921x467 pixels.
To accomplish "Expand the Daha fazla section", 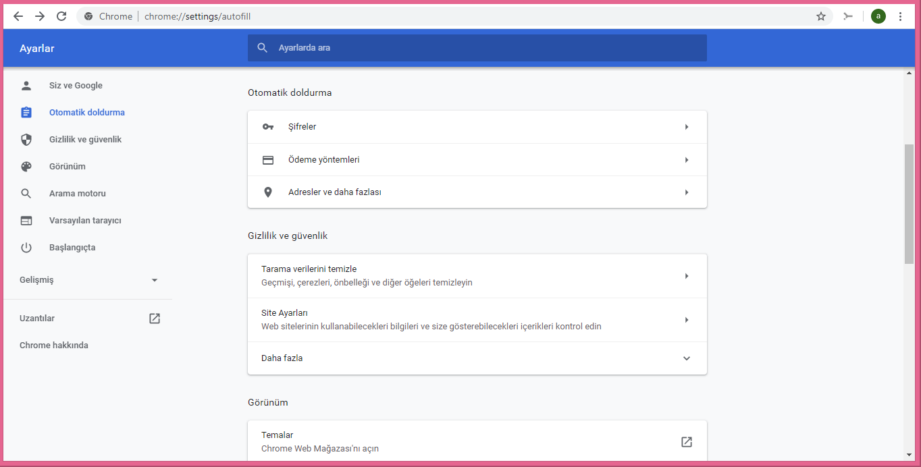I will [x=686, y=358].
